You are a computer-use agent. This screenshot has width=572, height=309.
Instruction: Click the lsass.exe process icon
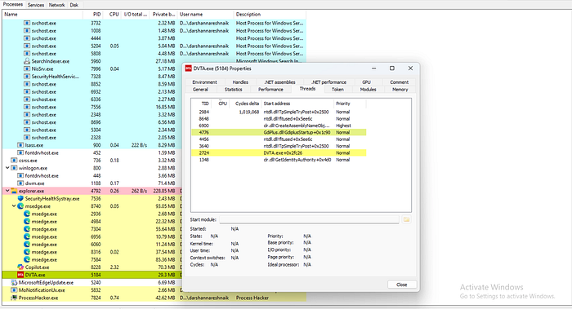coord(20,145)
